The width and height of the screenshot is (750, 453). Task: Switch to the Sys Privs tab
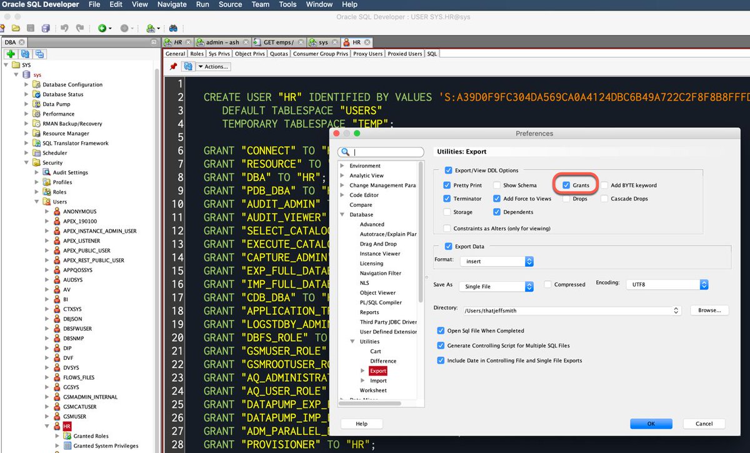pos(219,54)
